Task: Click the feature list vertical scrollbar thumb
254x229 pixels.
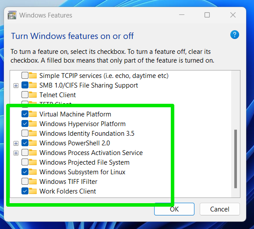Action: [236, 159]
